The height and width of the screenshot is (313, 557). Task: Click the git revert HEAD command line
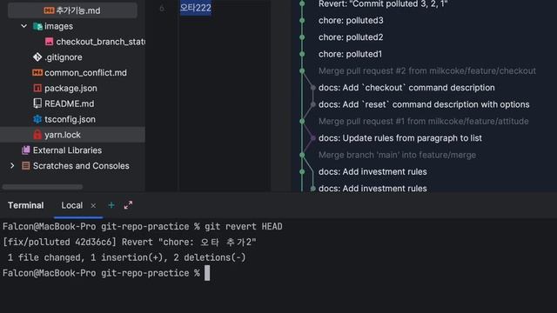(143, 226)
